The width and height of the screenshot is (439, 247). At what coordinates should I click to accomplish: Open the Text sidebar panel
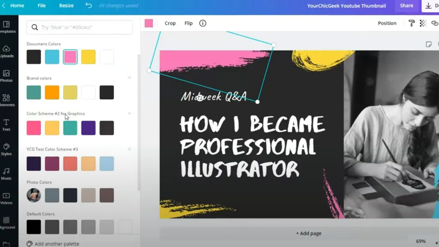[x=7, y=125]
